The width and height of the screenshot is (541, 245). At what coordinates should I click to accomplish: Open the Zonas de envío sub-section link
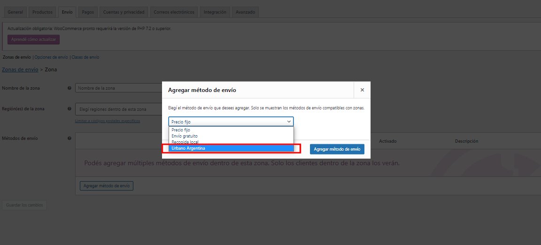(x=16, y=57)
